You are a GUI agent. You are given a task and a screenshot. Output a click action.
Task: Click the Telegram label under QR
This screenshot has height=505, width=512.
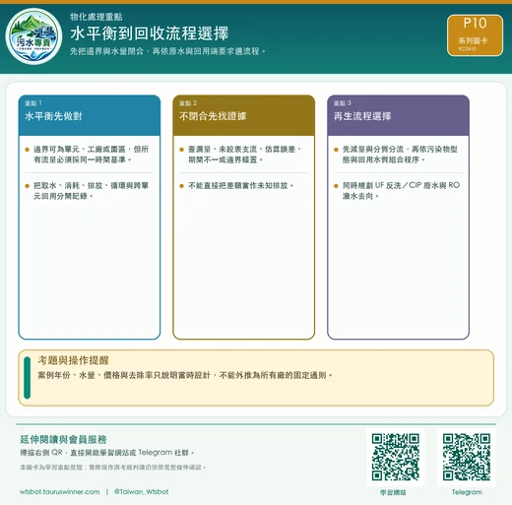(x=467, y=492)
